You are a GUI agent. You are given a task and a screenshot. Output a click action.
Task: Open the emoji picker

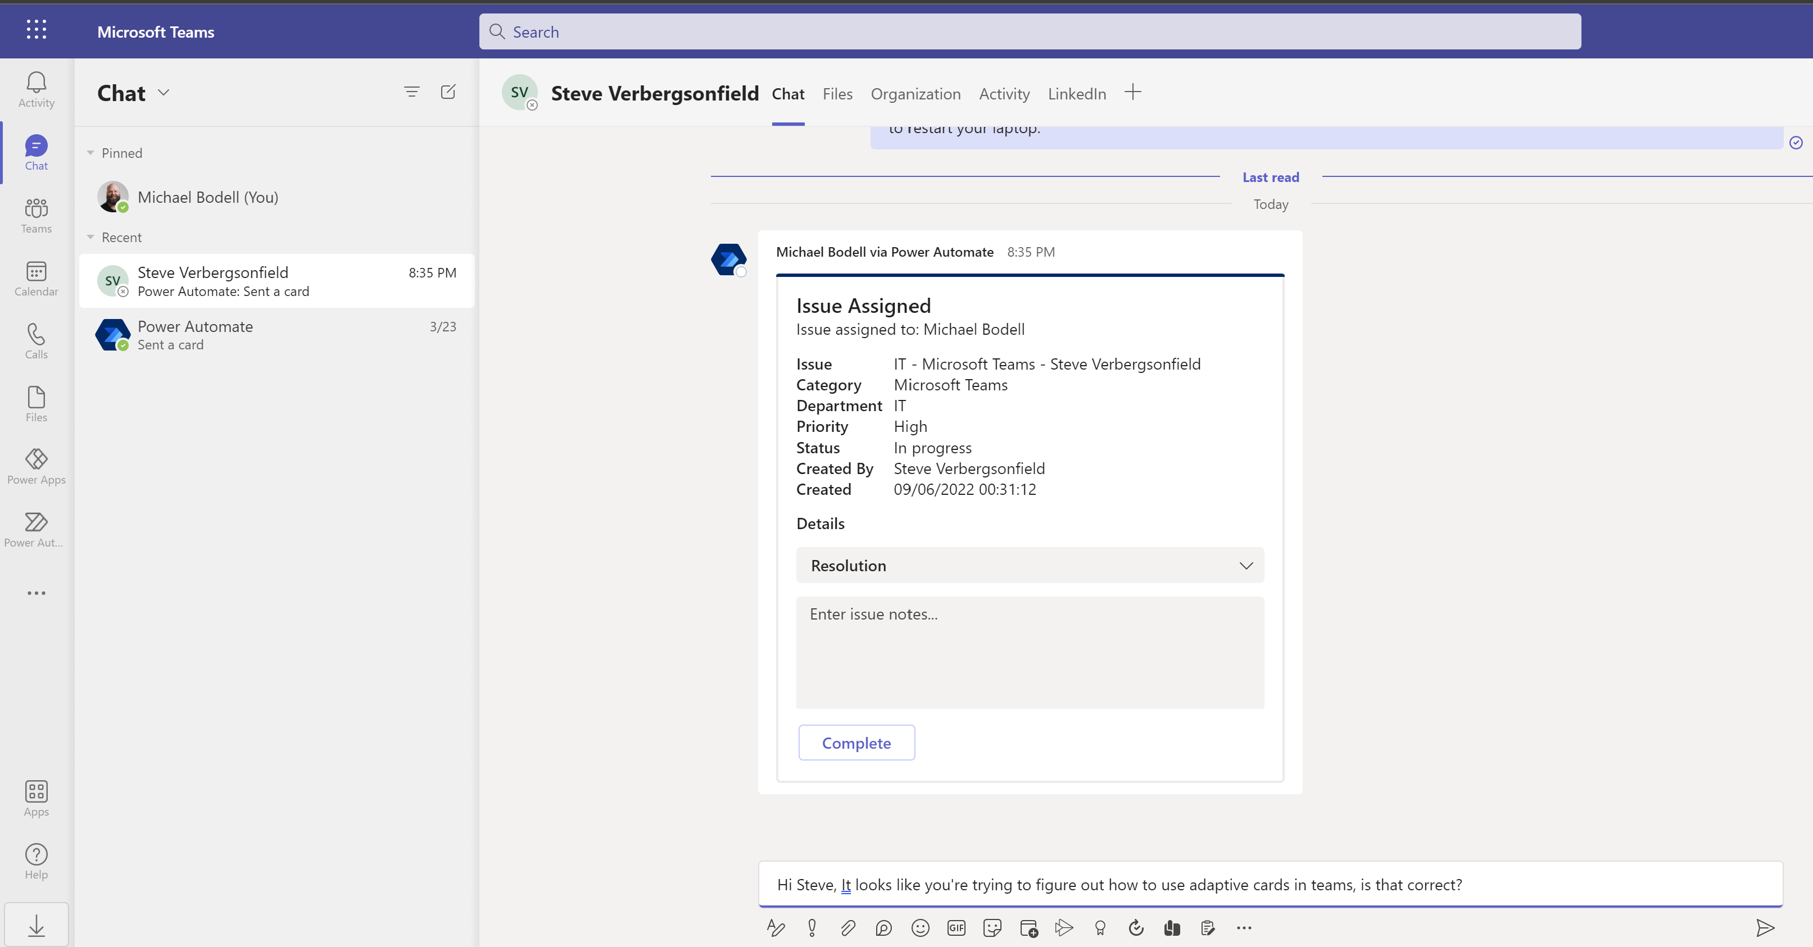point(921,928)
